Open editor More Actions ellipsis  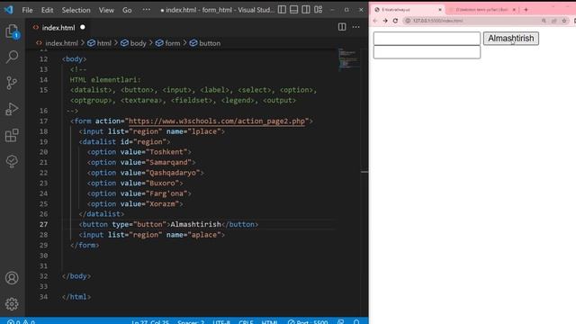click(356, 27)
